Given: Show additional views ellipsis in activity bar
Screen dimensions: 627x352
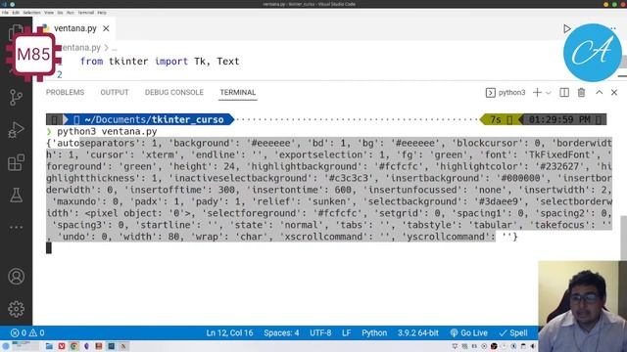Looking at the screenshot, I should tap(16, 227).
